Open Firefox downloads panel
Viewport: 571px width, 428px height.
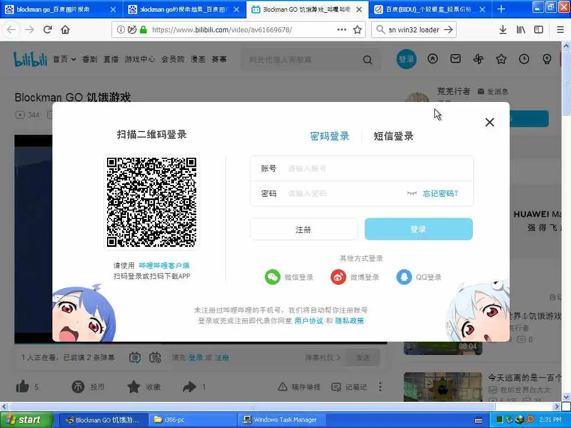click(503, 30)
